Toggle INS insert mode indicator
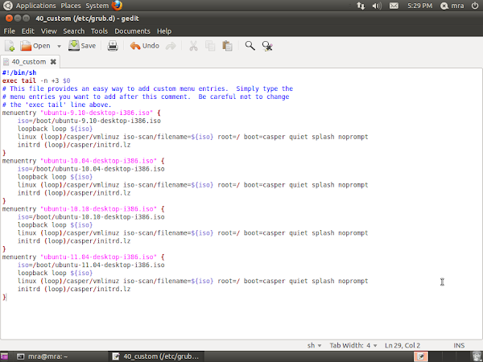Viewport: 483px width, 362px height. [459, 345]
